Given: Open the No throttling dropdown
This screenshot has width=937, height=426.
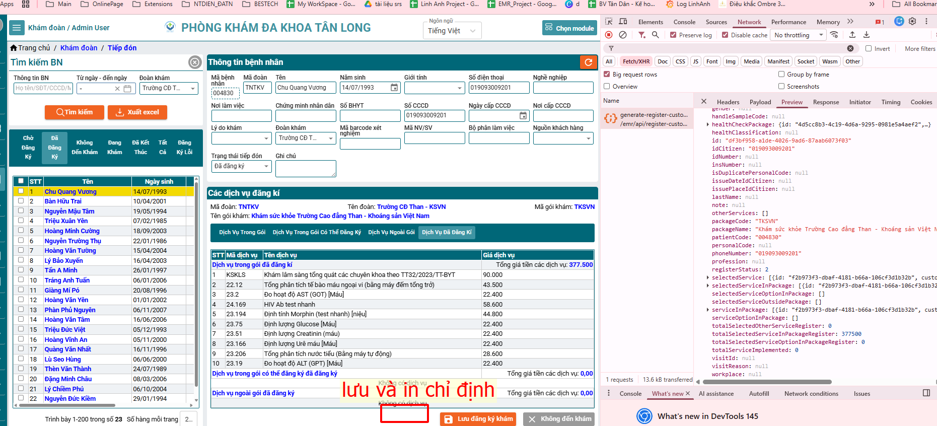Looking at the screenshot, I should click(799, 35).
